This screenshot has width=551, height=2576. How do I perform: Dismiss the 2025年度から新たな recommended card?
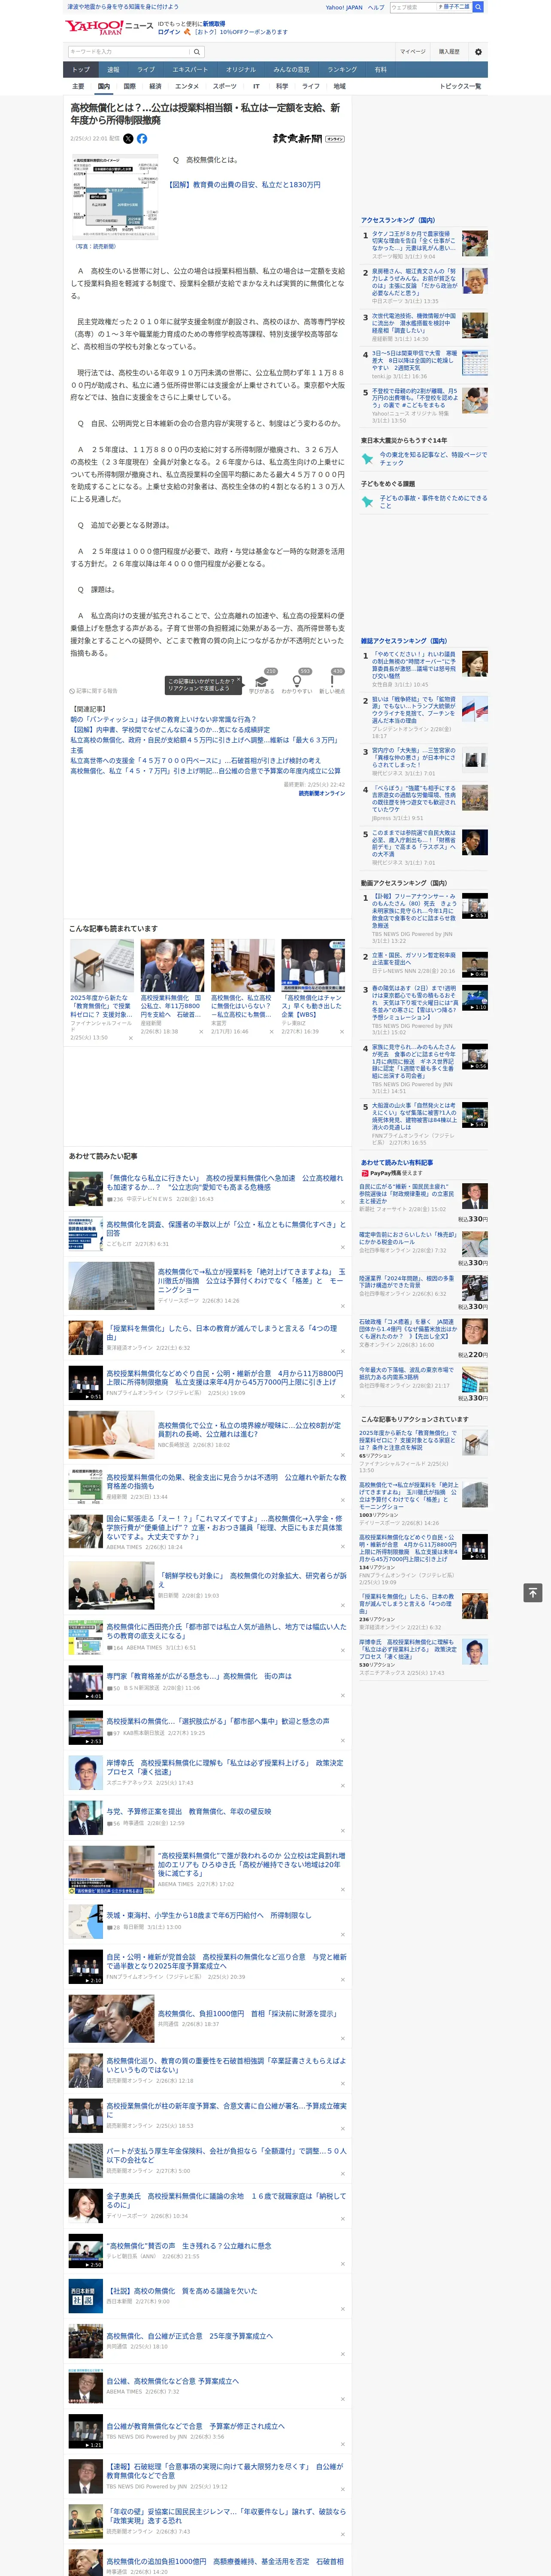coord(130,1038)
